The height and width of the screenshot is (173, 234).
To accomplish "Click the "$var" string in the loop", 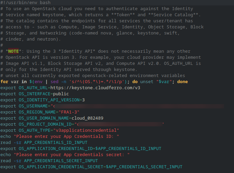I will click(x=164, y=81).
